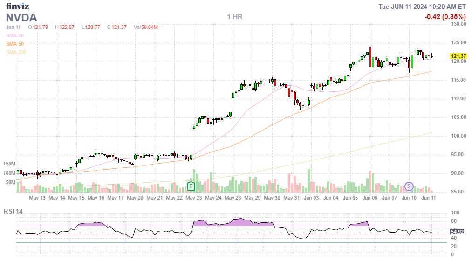
Task: Toggle the SMA 50 legend label
Action: (x=14, y=44)
